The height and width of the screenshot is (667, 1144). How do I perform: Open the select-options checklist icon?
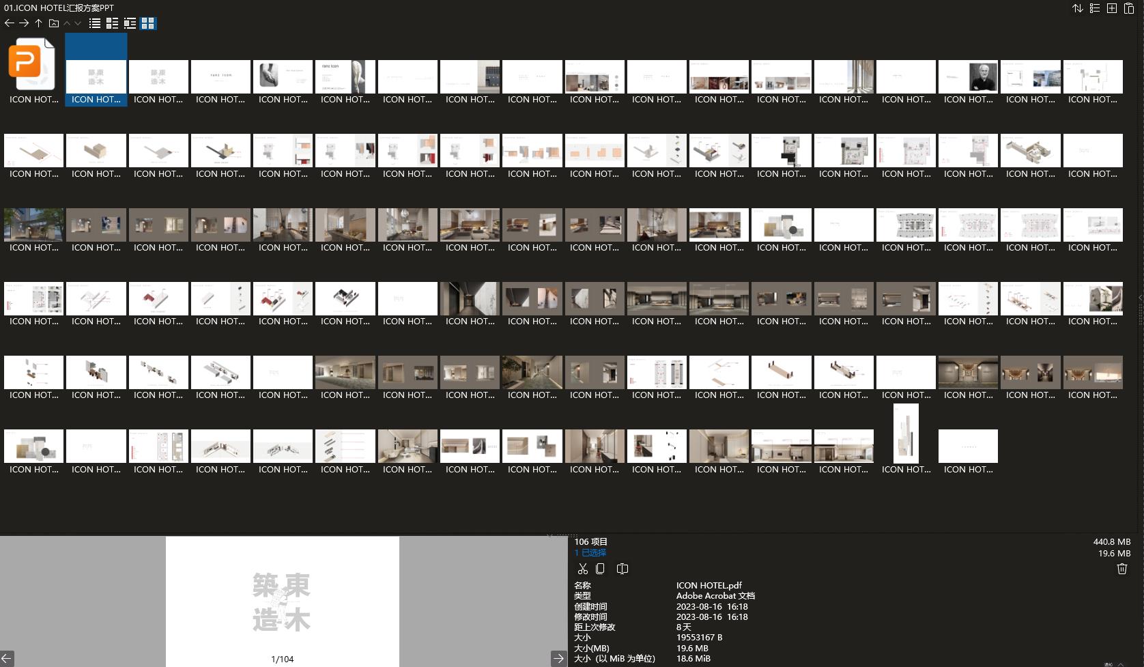tap(1095, 8)
